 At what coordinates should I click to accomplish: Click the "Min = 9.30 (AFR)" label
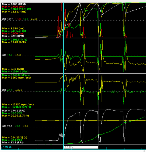point(13,69)
